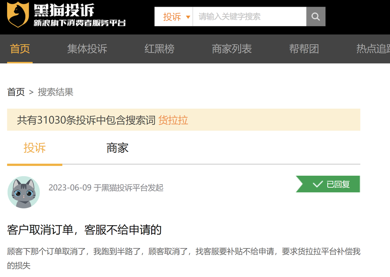Click the magnifier search button
Screen dimensions: 390x277
point(316,16)
